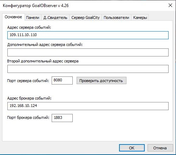The width and height of the screenshot is (176, 155).
Task: Click the Порт сервера событий field
Action: coord(62,80)
